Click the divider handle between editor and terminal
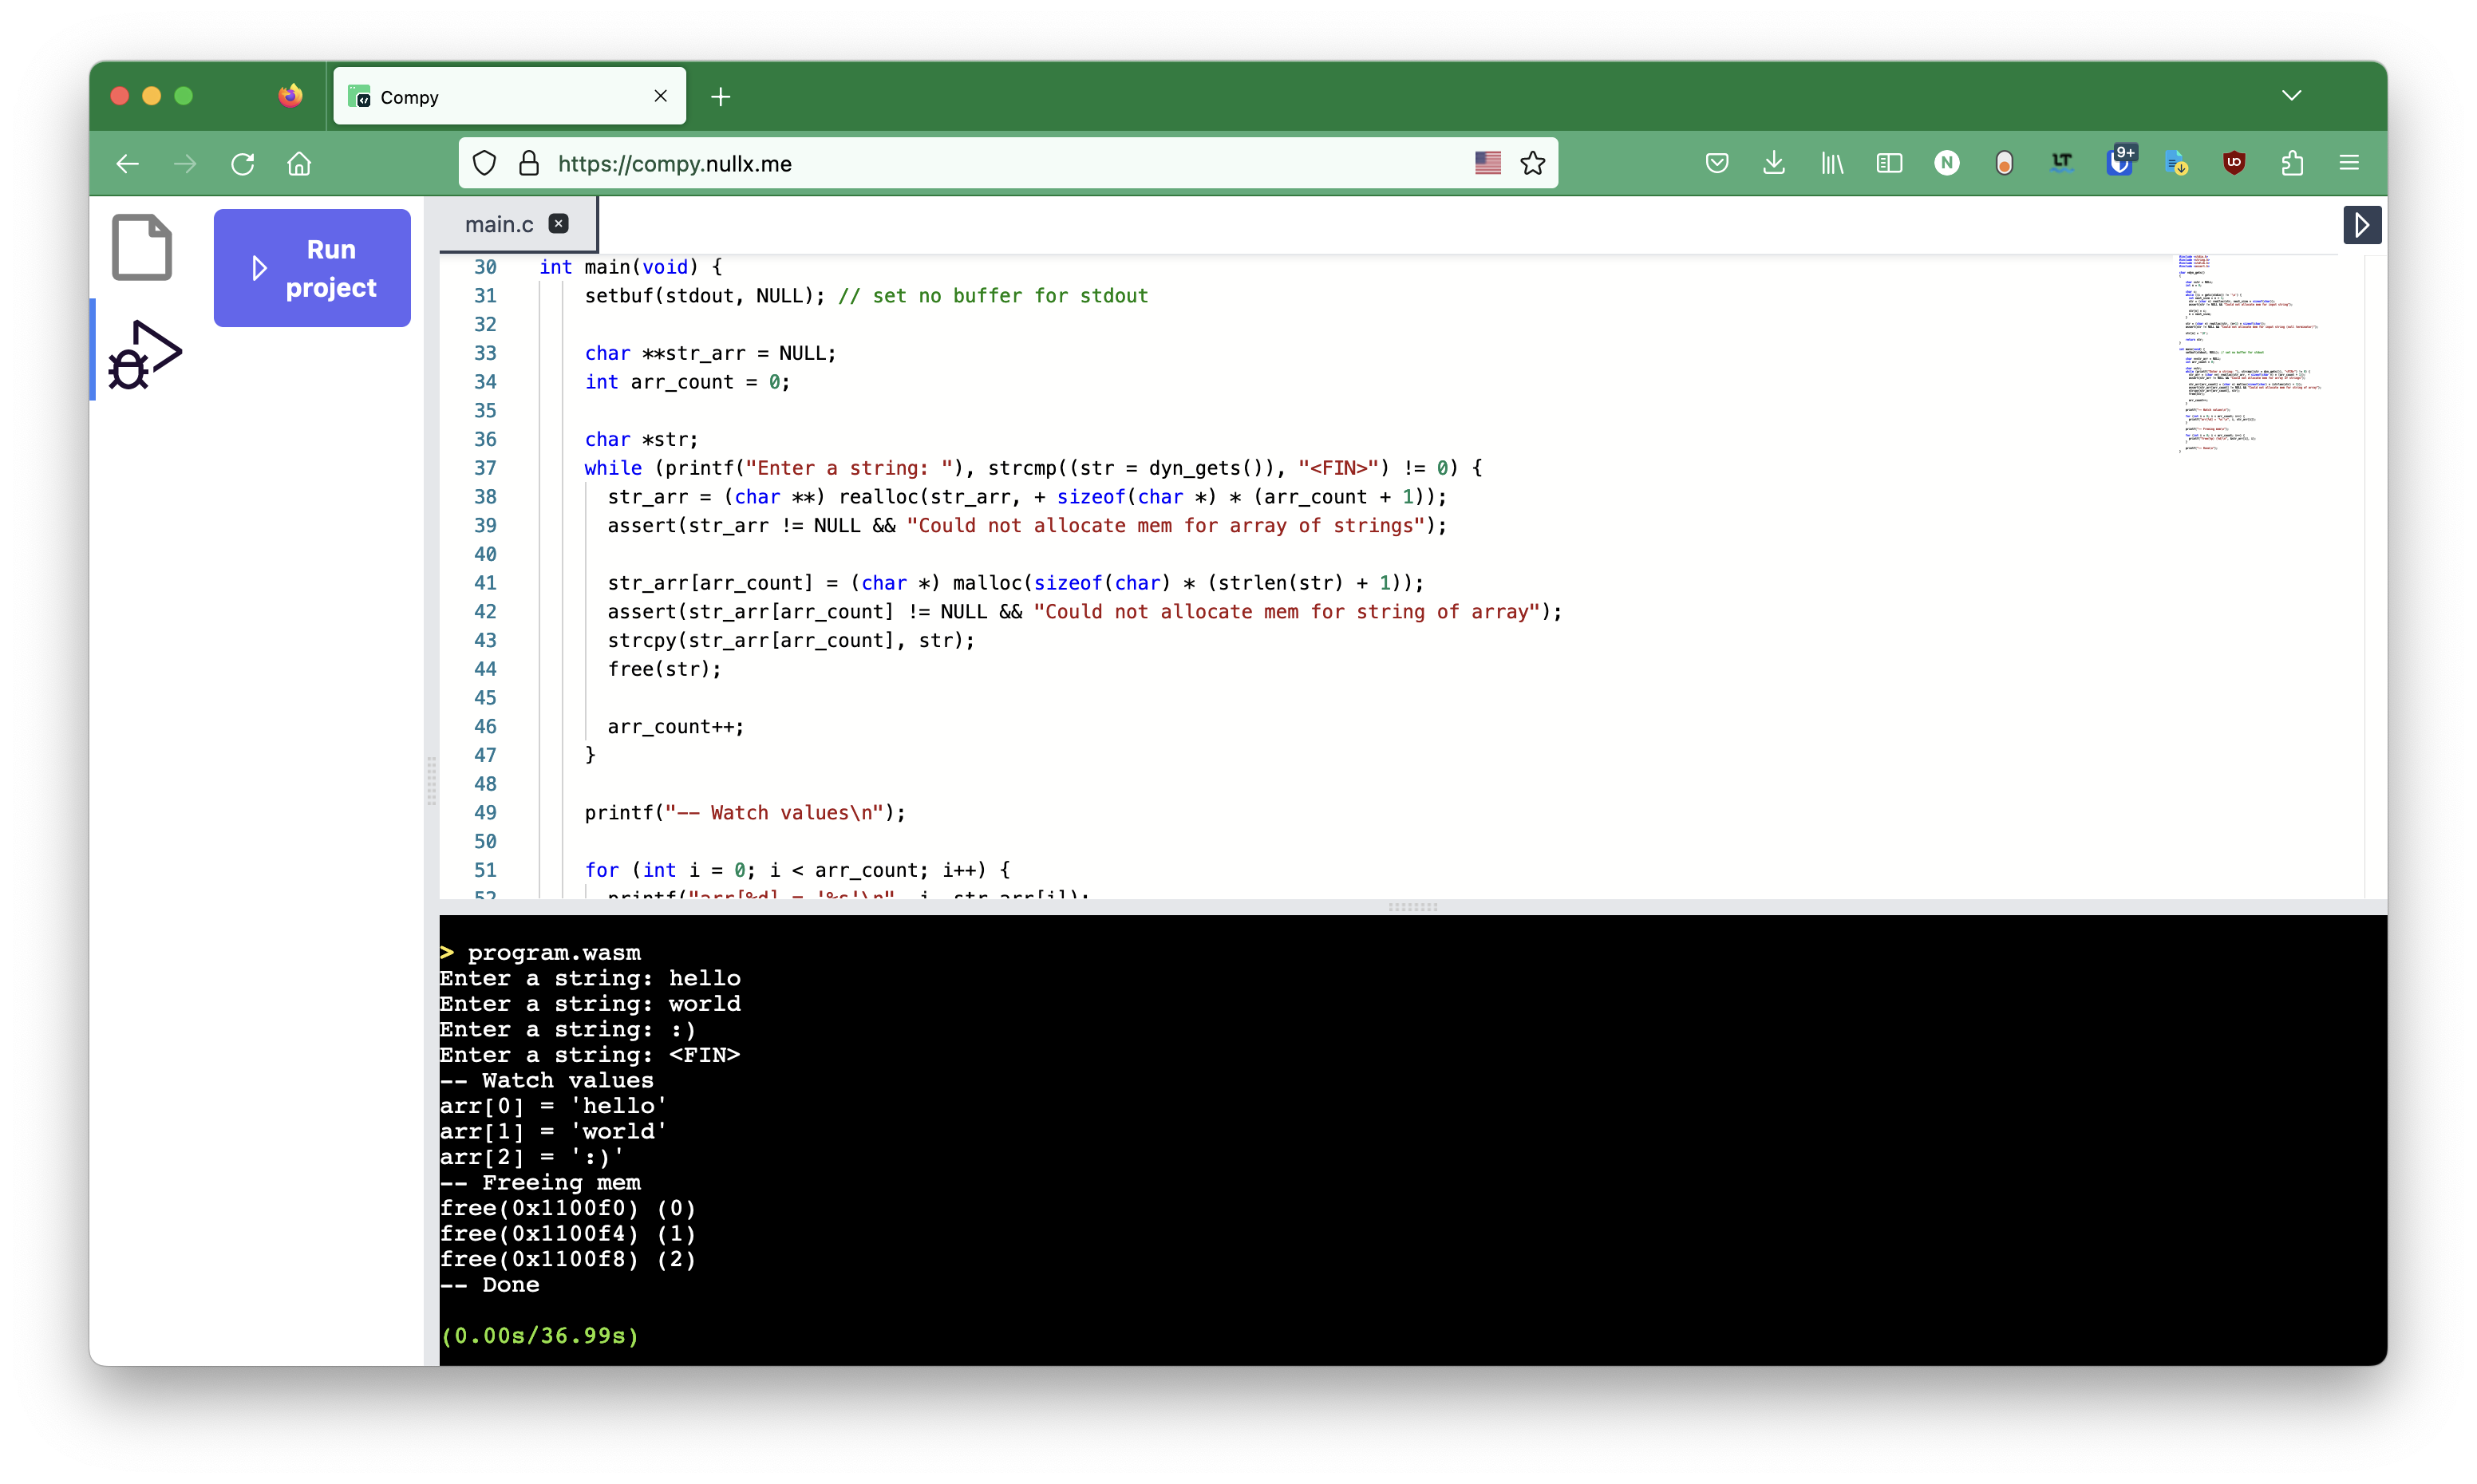 coord(1412,907)
